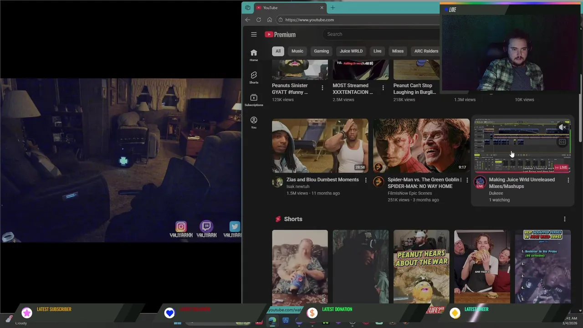Open Isak newtuh channel avatar
The width and height of the screenshot is (583, 328).
[277, 182]
